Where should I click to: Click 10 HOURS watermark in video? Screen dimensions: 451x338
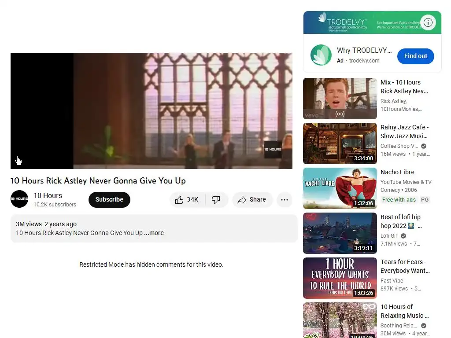click(x=273, y=149)
